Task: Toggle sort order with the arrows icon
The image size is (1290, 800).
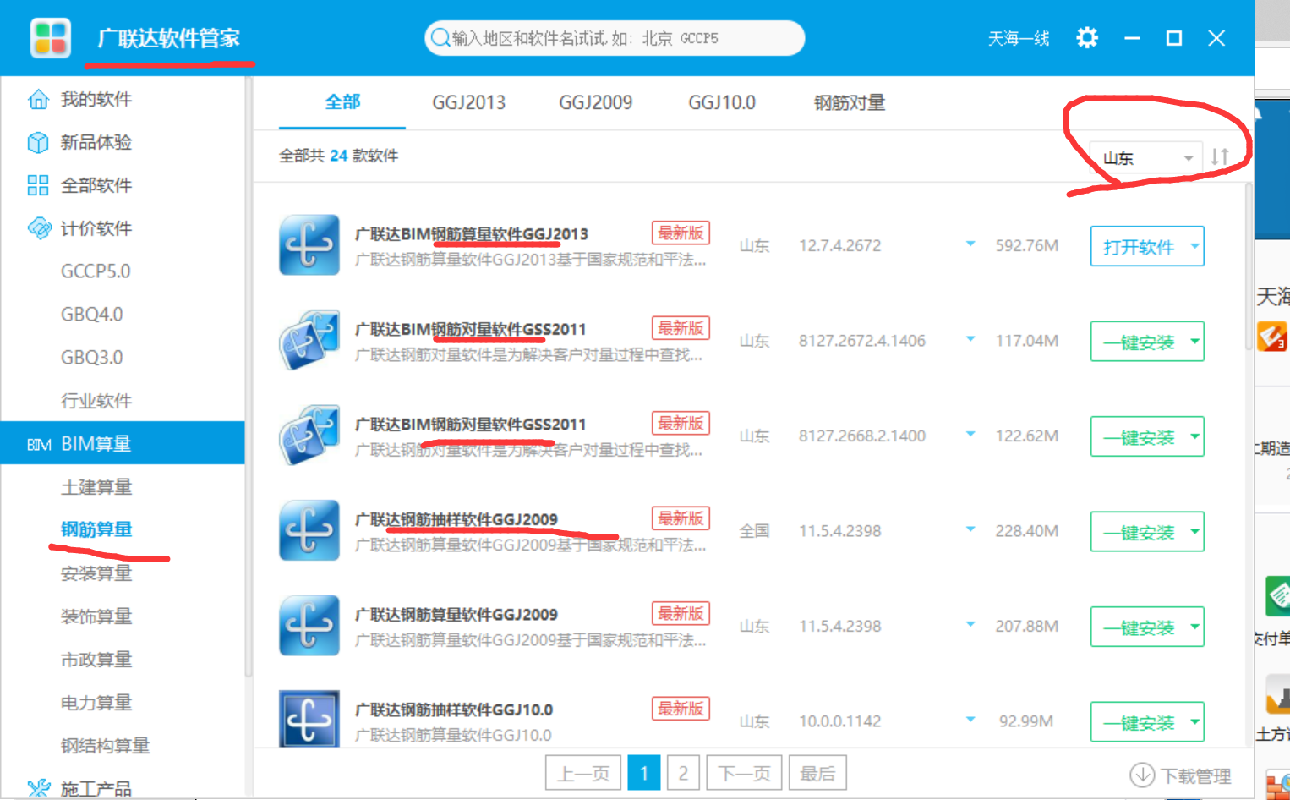Action: coord(1219,156)
